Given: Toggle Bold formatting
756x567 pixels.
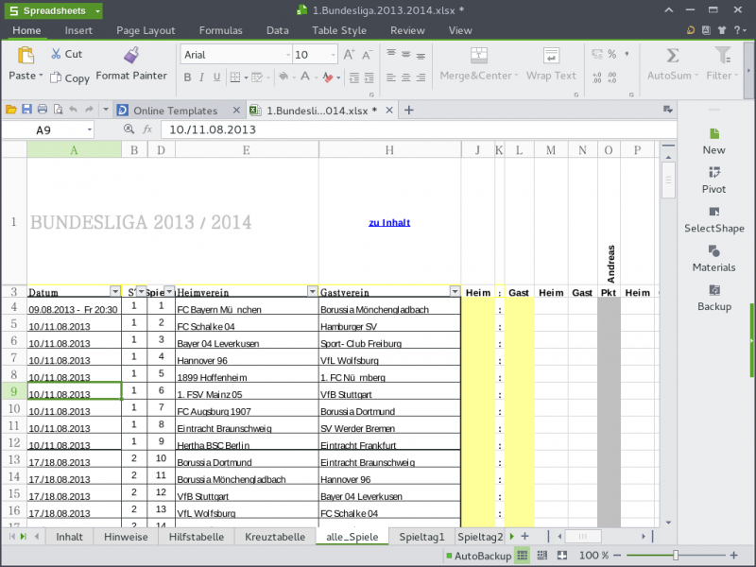Looking at the screenshot, I should (x=188, y=77).
